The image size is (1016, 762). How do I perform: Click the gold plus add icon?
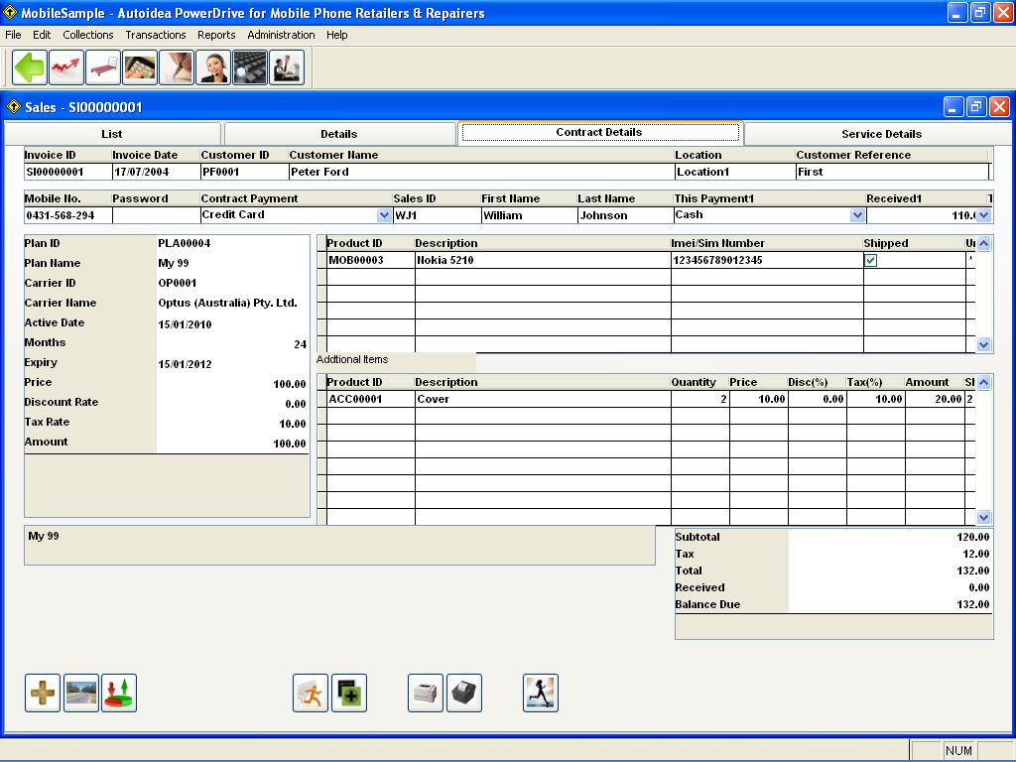point(43,693)
